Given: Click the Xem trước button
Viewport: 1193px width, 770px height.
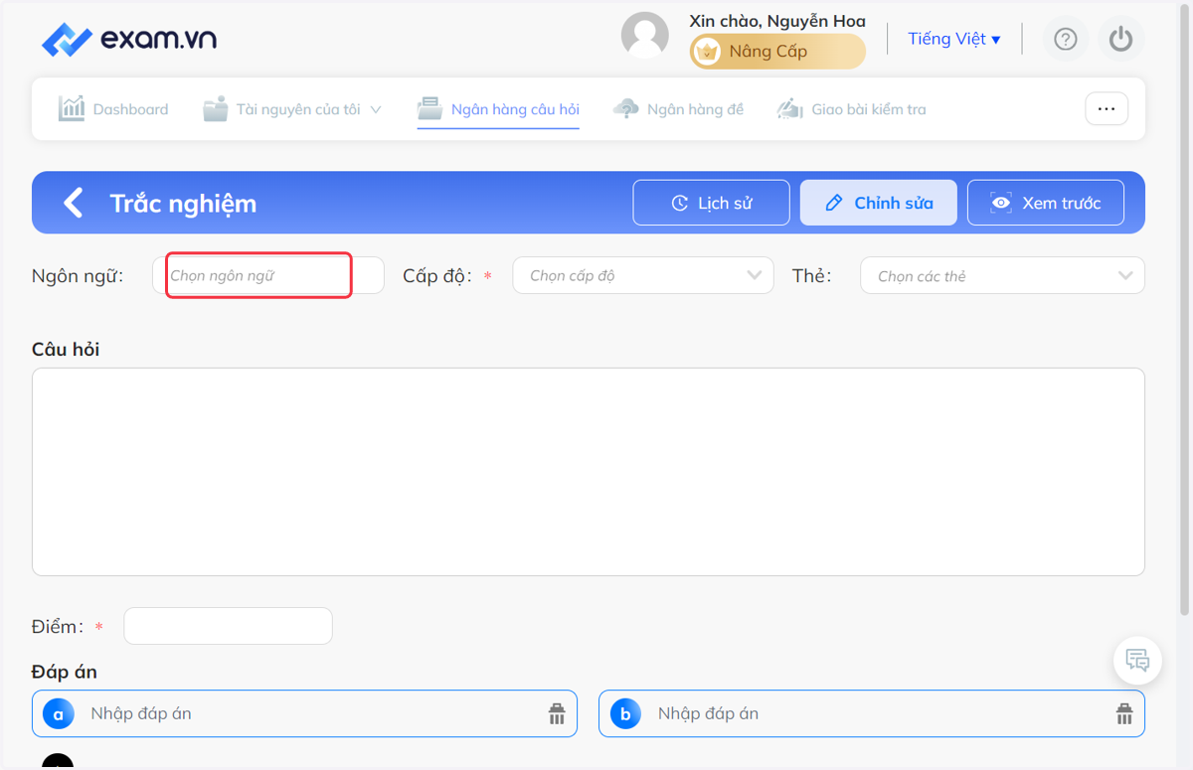Looking at the screenshot, I should (1046, 203).
